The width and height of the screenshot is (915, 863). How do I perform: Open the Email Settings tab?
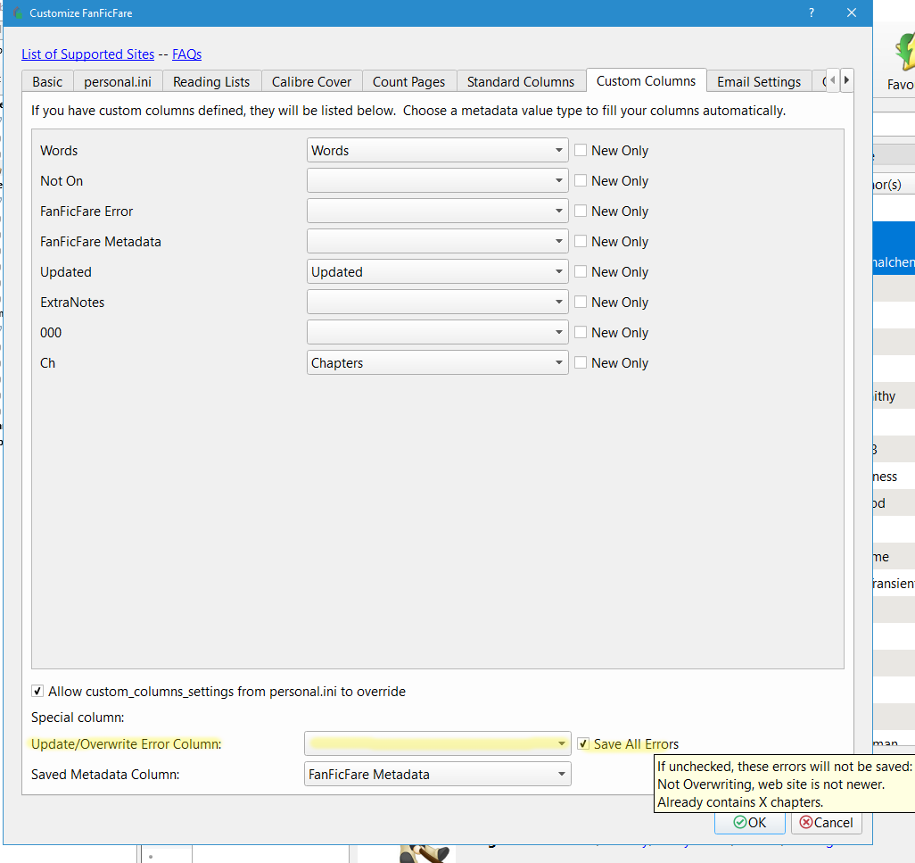click(759, 82)
